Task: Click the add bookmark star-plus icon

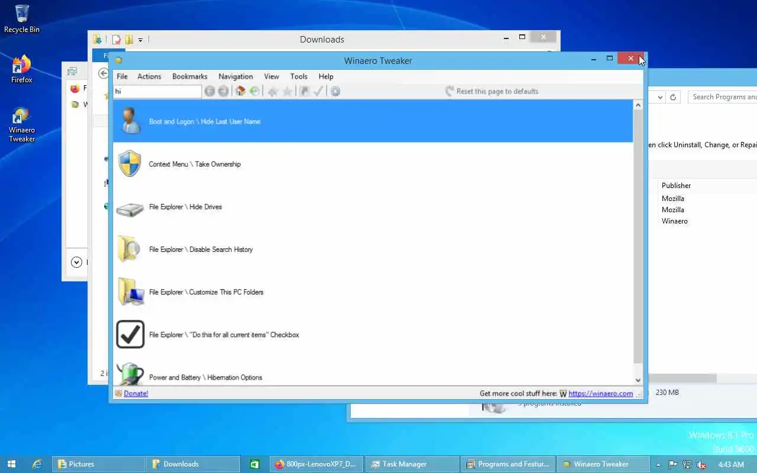Action: [x=273, y=91]
